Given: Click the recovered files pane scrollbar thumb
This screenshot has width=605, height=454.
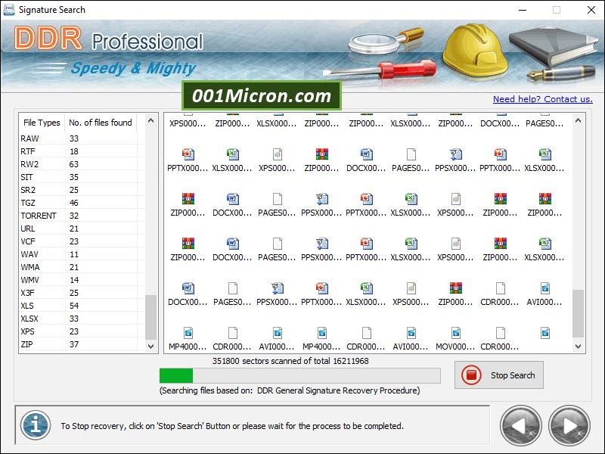Looking at the screenshot, I should (578, 313).
